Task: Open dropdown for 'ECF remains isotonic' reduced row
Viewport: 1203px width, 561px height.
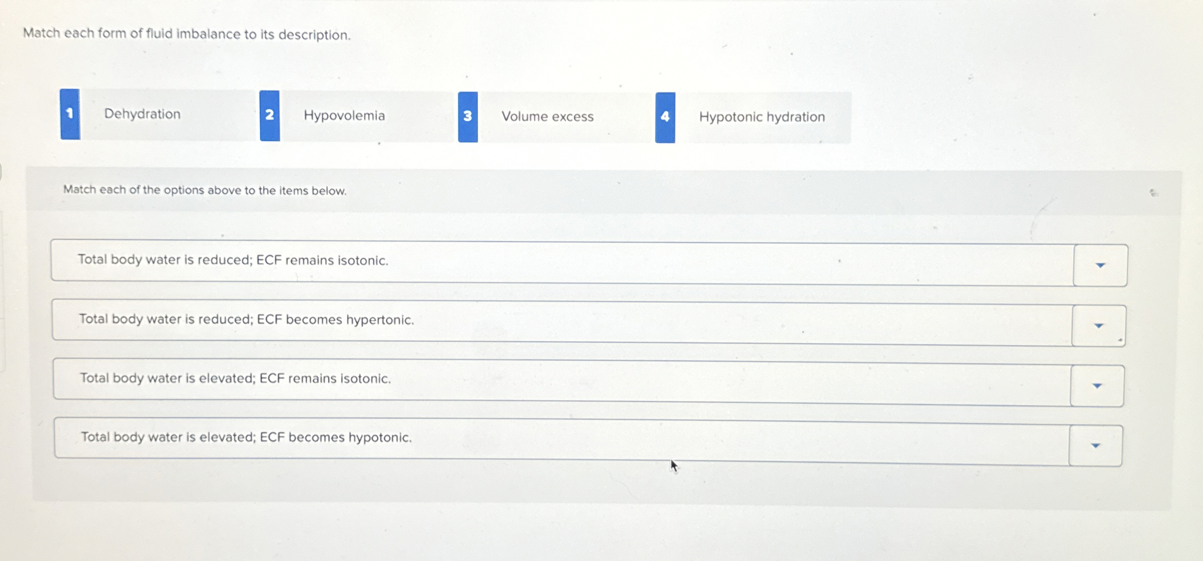Action: pyautogui.click(x=1100, y=265)
